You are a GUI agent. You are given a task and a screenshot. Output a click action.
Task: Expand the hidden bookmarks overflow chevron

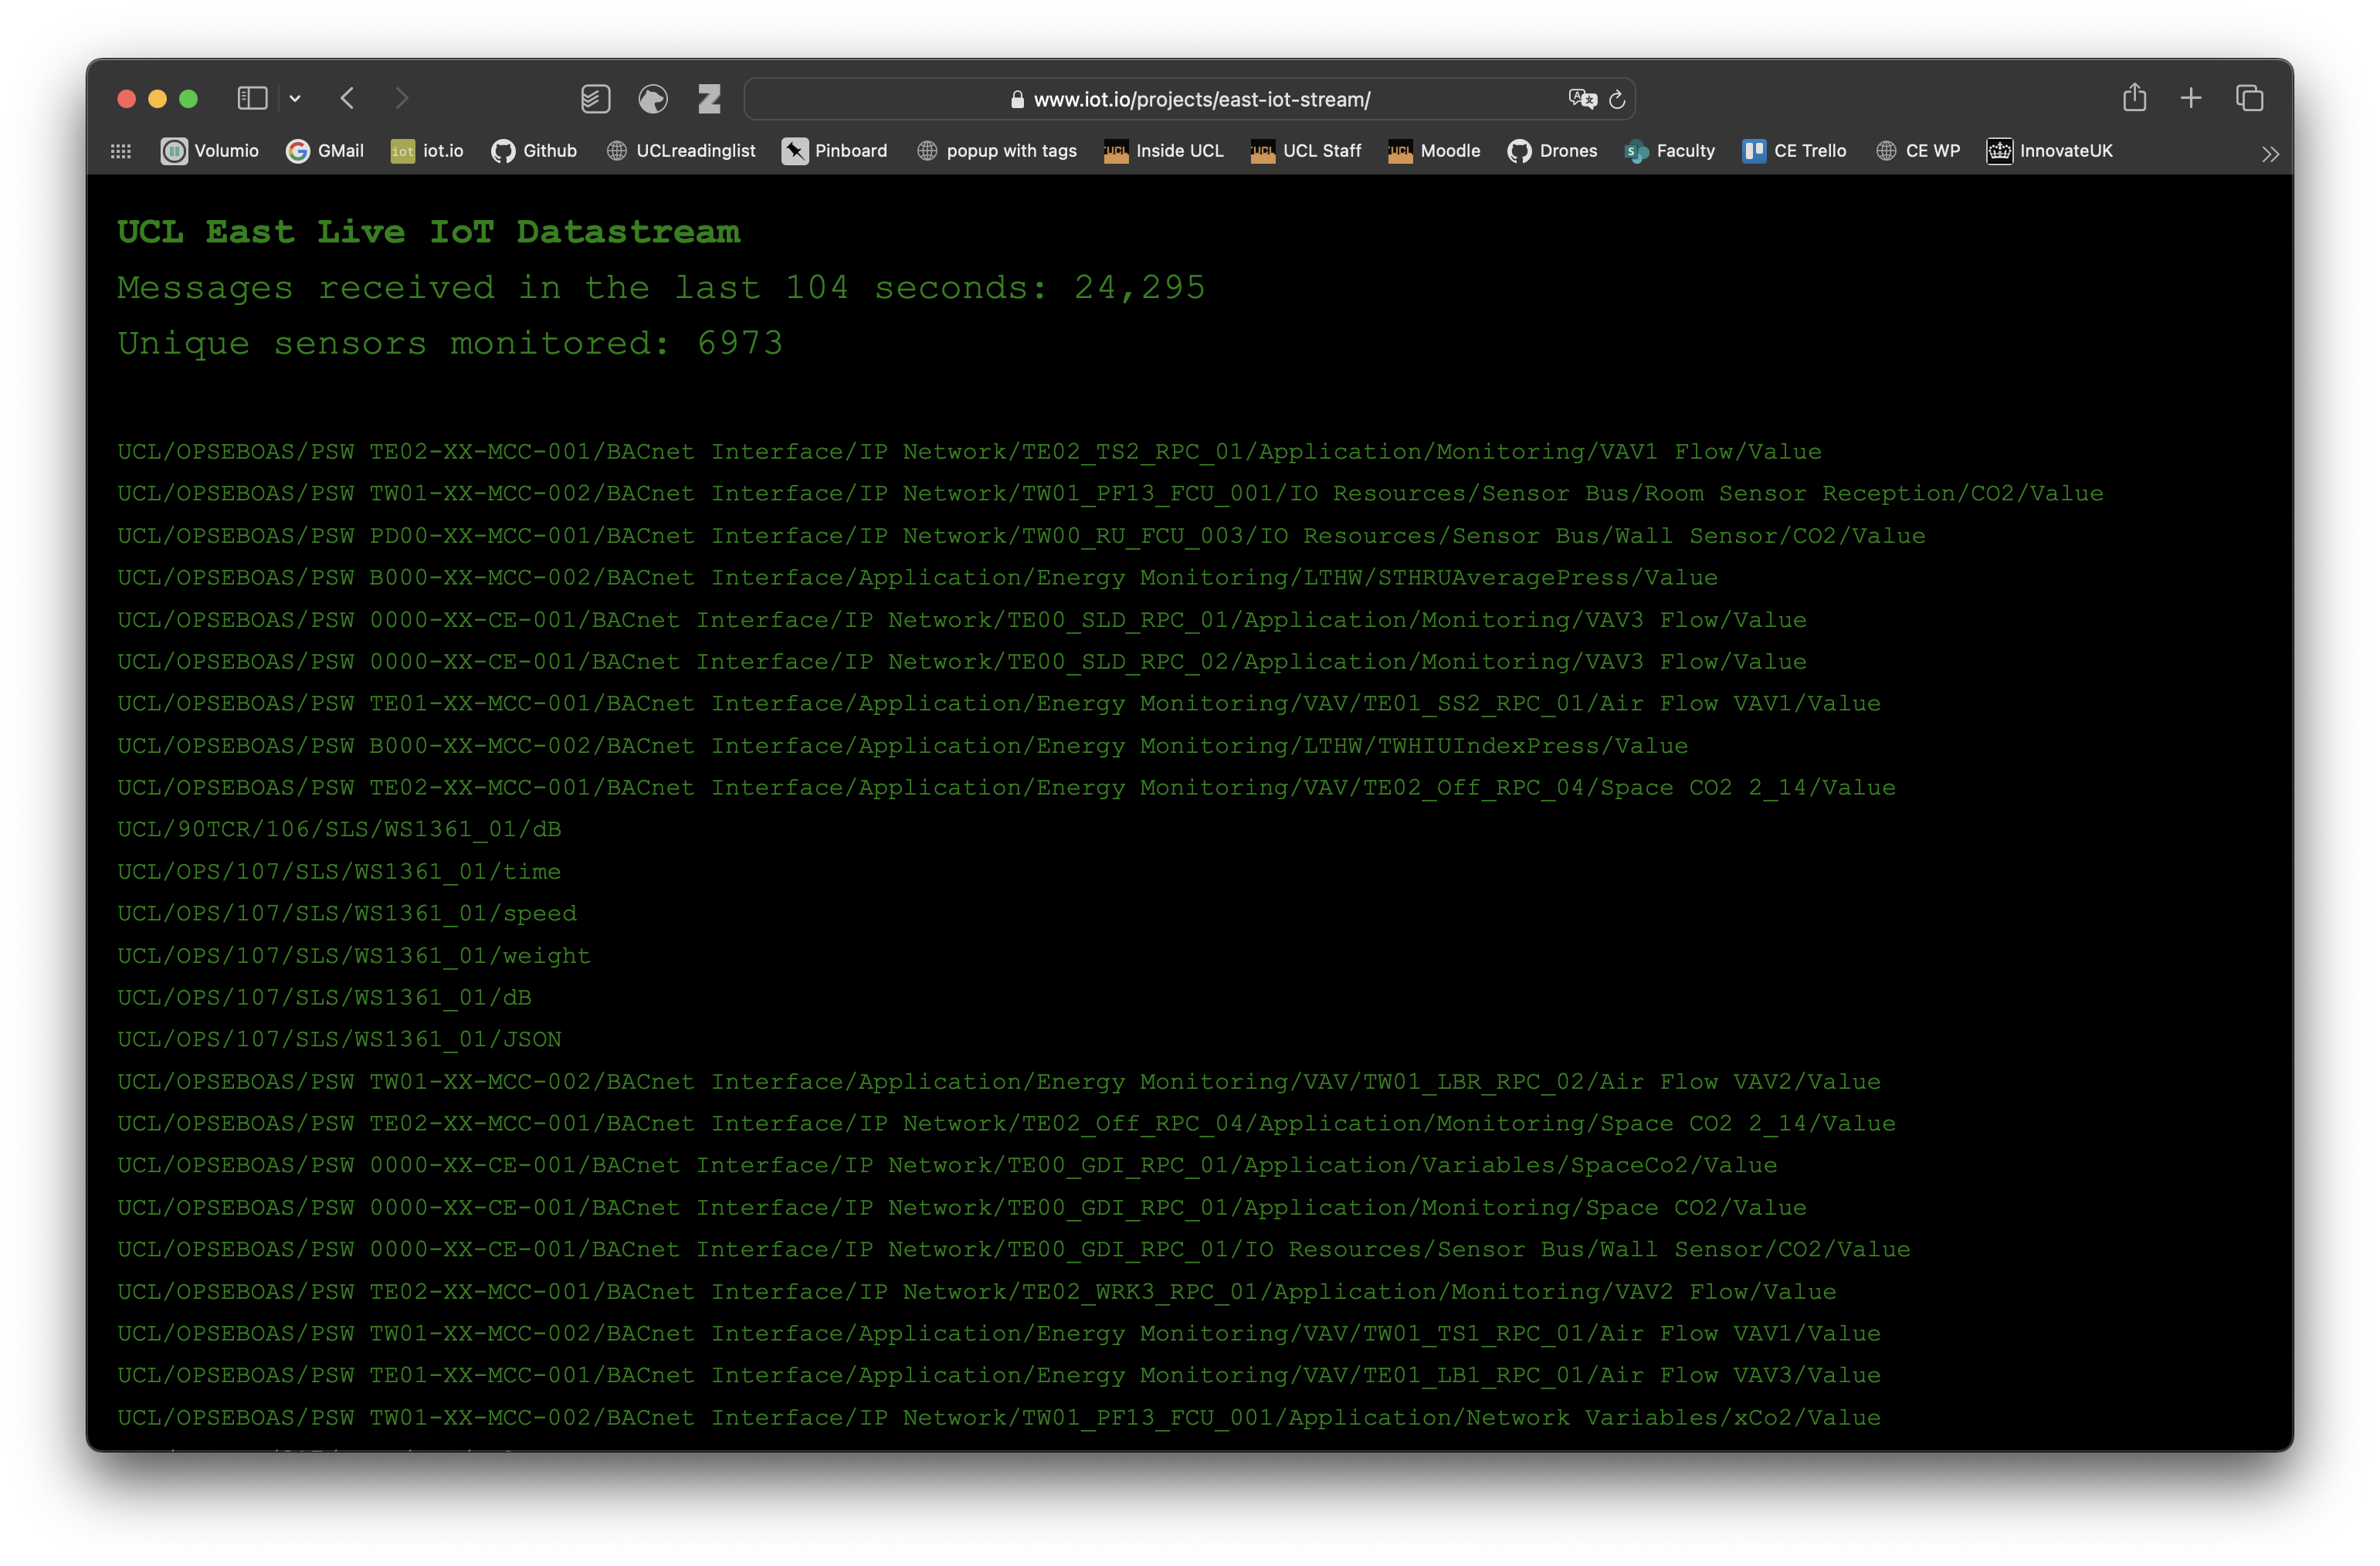[x=2270, y=154]
